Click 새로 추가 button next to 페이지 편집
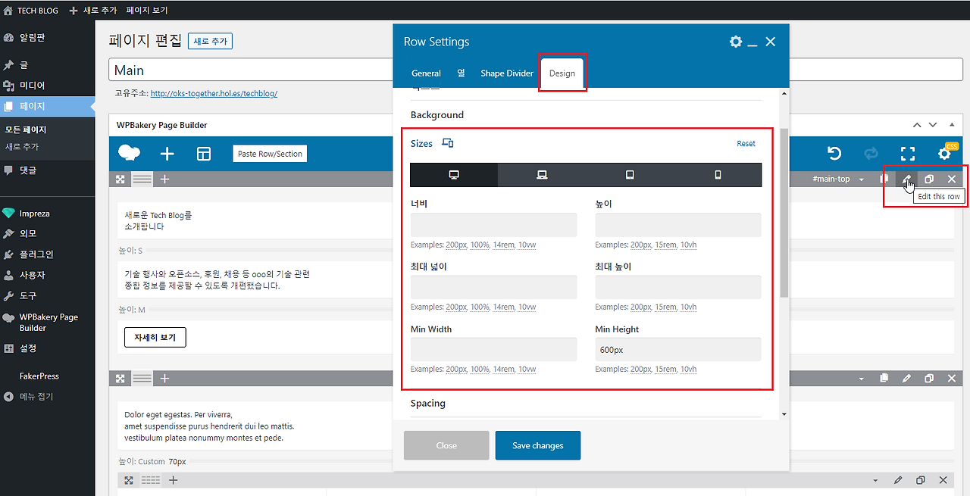The image size is (970, 496). pyautogui.click(x=210, y=41)
